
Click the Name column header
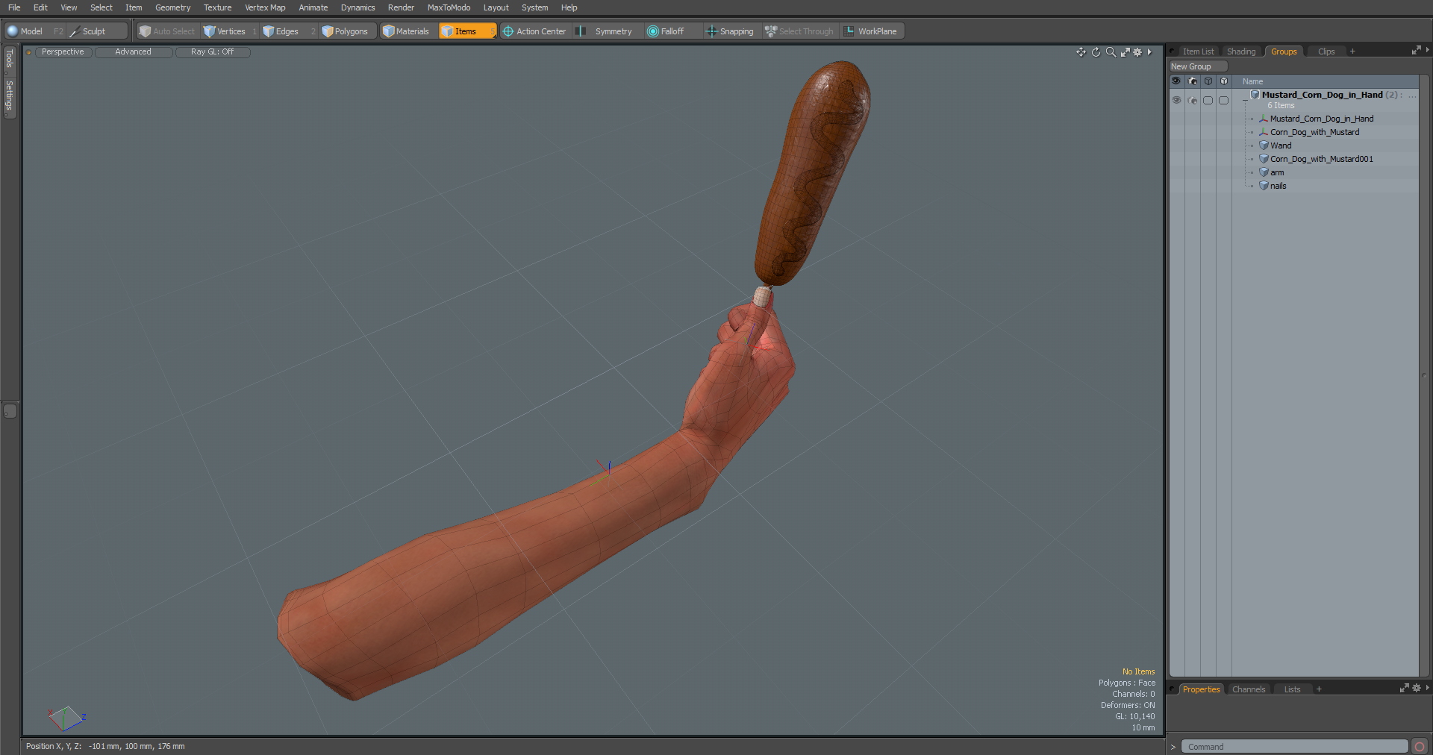click(1253, 81)
